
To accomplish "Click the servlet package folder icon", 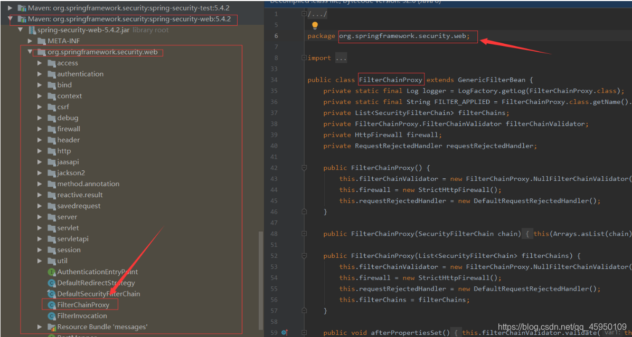I will point(51,228).
